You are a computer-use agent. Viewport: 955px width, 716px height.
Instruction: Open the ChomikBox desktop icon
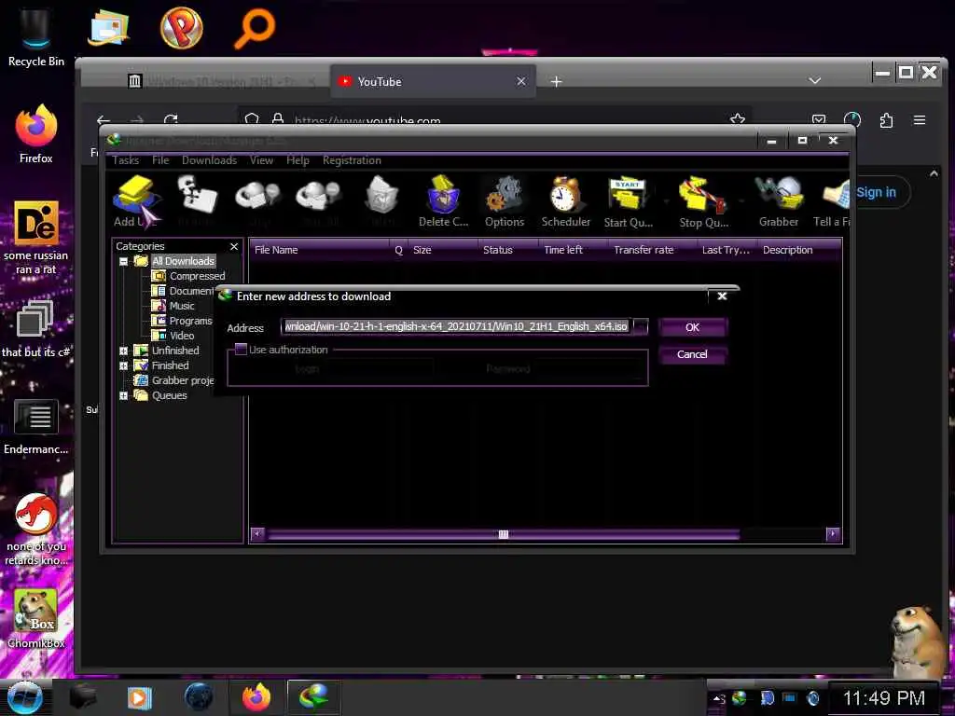pos(36,618)
